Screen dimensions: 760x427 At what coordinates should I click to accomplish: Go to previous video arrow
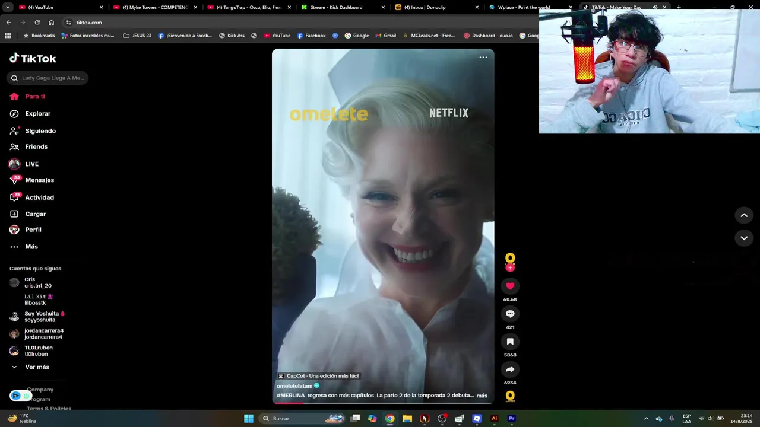tap(744, 215)
